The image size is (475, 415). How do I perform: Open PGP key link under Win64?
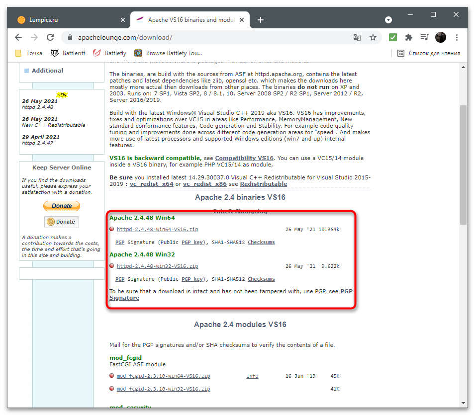pos(192,243)
